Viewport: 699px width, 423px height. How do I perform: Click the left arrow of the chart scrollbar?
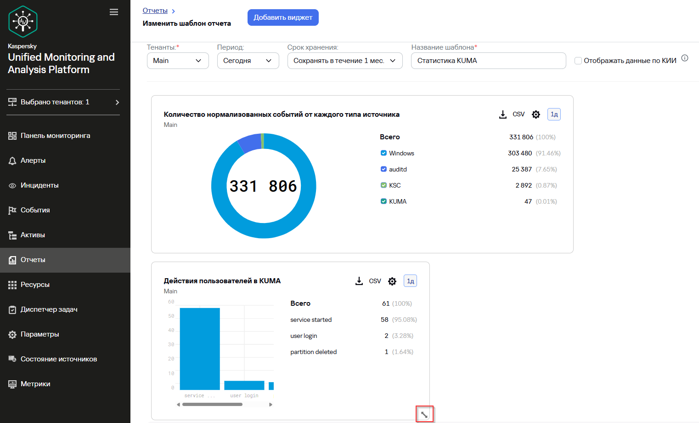pyautogui.click(x=179, y=405)
